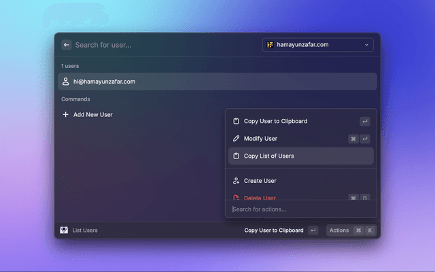Viewport: 435px width, 272px height.
Task: Click the Search for actions input
Action: [x=299, y=209]
